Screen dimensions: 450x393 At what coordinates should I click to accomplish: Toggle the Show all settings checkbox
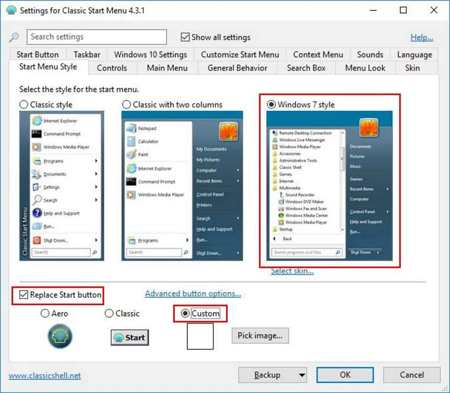(185, 37)
